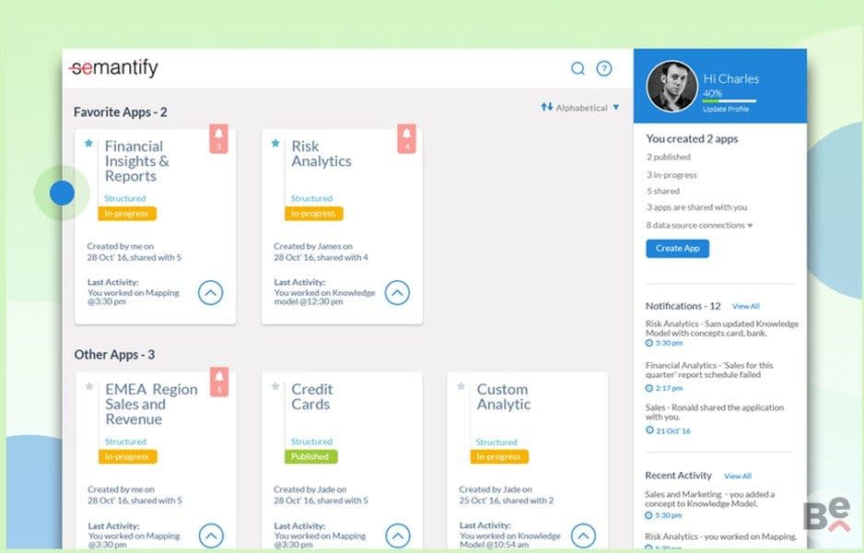Favorite the Credit Cards app star

(275, 386)
